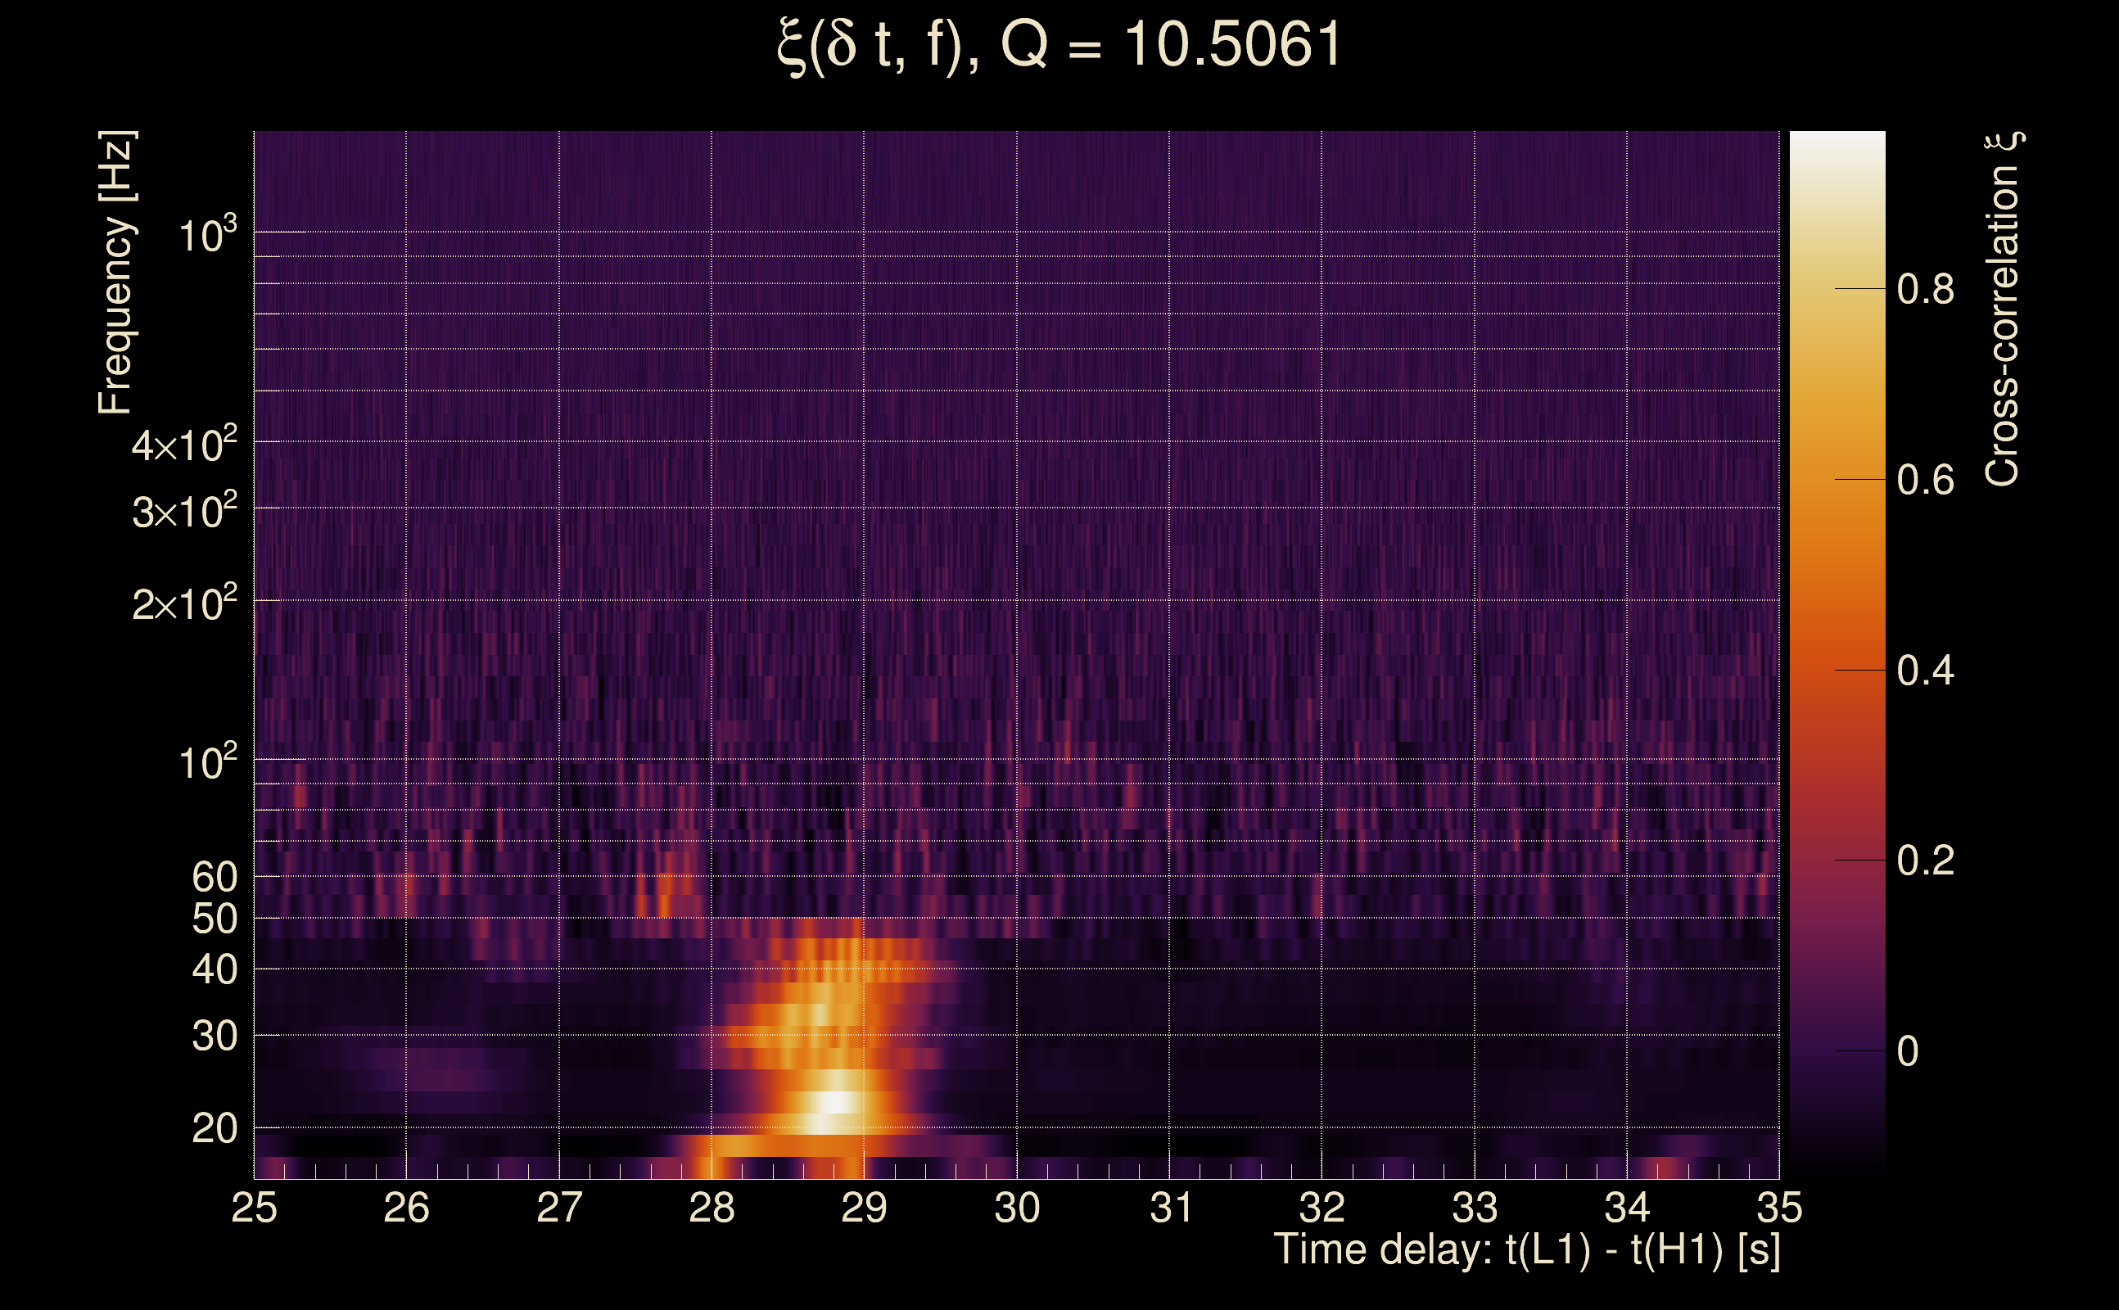Click the 20 frequency tick label

pyautogui.click(x=214, y=1129)
